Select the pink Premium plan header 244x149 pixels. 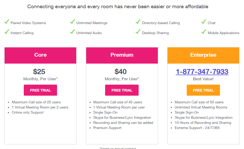click(x=122, y=55)
